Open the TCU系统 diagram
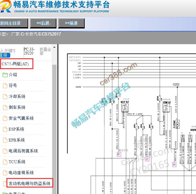The image size is (196, 194). pyautogui.click(x=17, y=162)
